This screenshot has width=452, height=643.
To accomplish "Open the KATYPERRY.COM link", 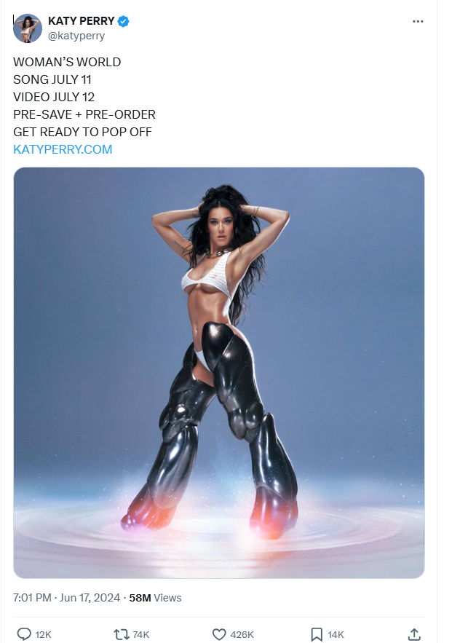I will coord(63,149).
